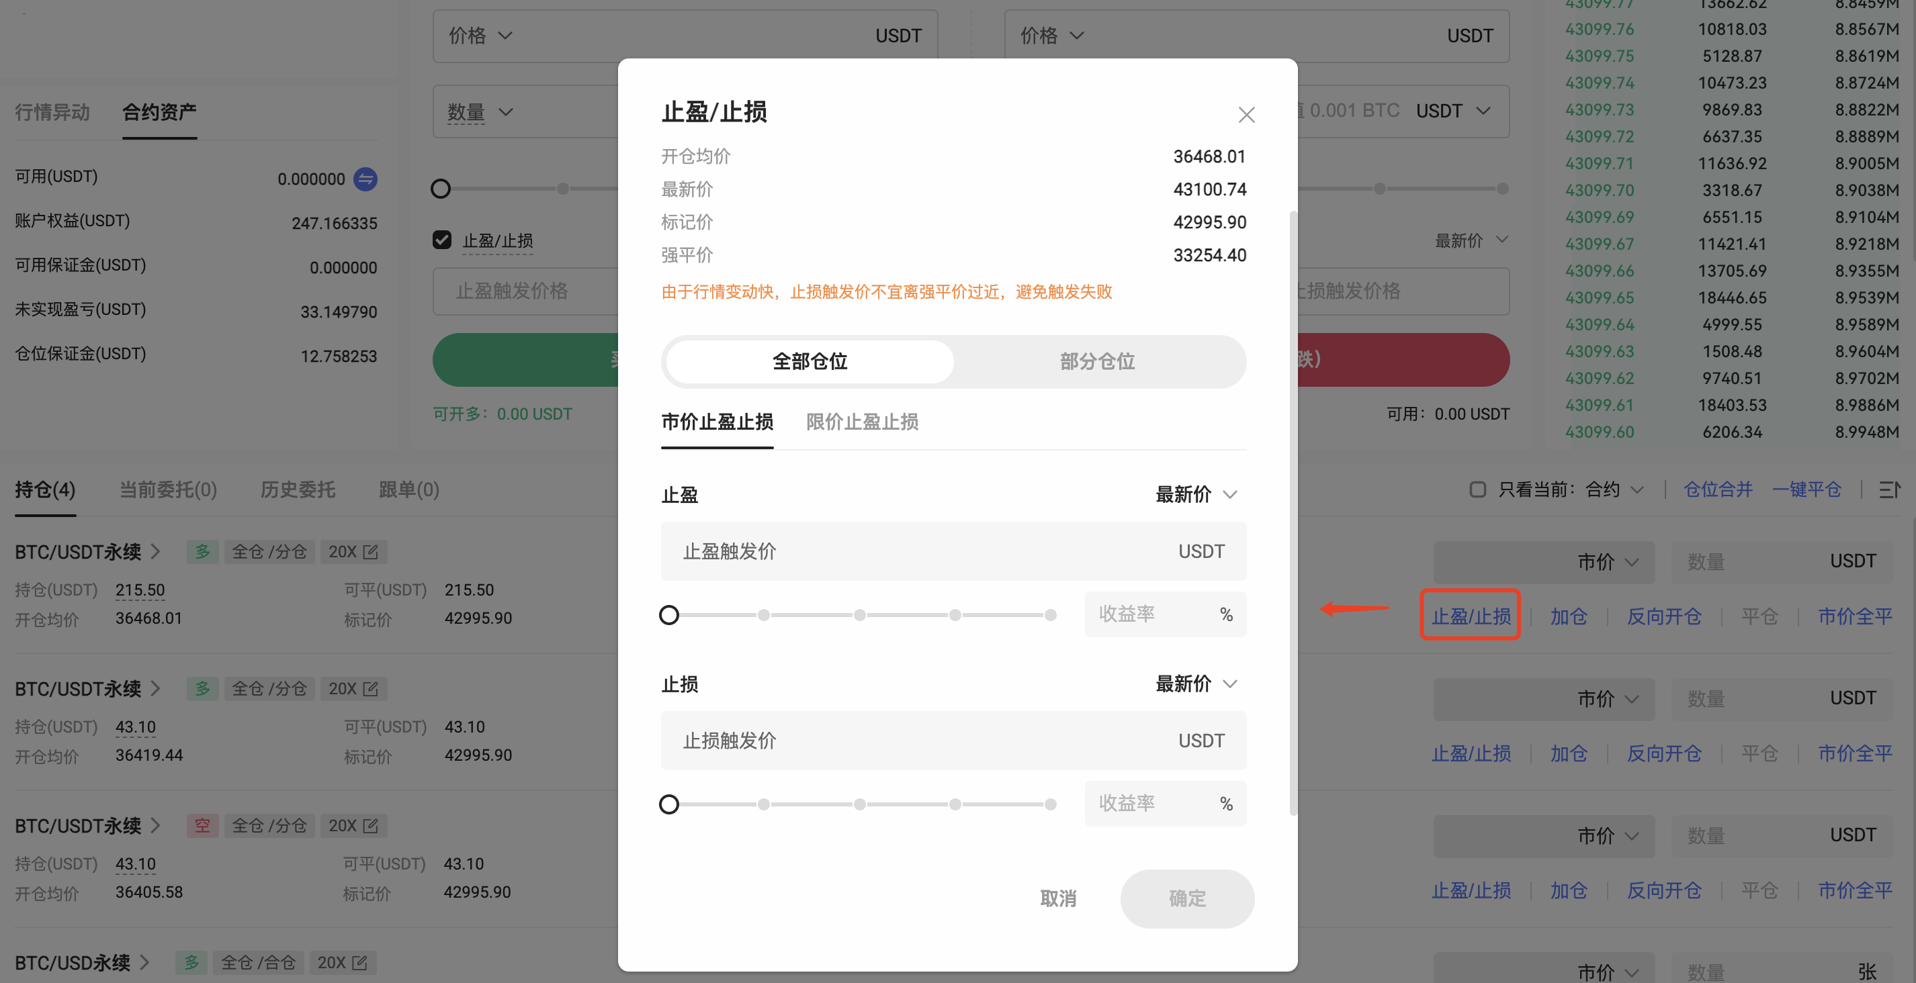Click order book price 43099.76
Screen dimensions: 1916x983
click(x=1599, y=29)
